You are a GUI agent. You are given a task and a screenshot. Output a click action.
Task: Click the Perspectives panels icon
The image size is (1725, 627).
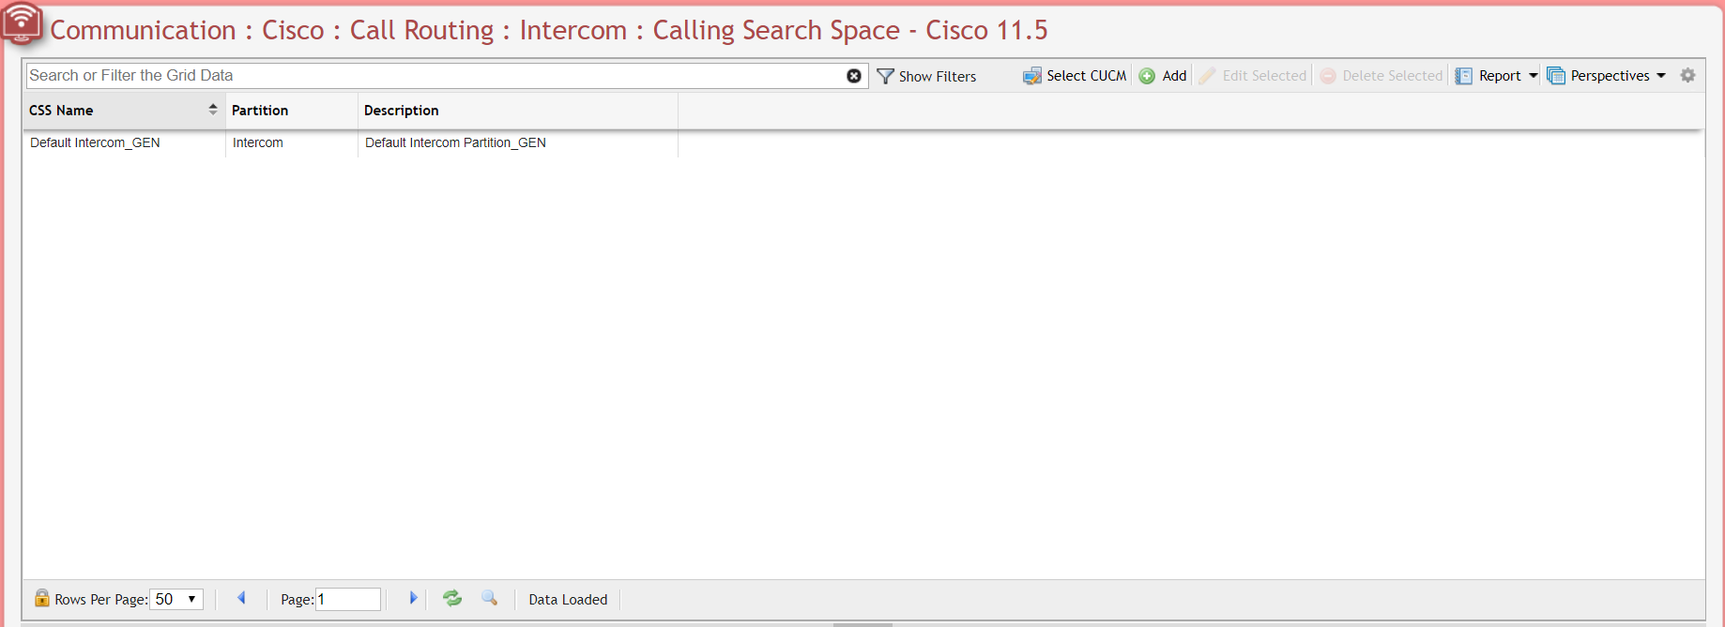1556,75
